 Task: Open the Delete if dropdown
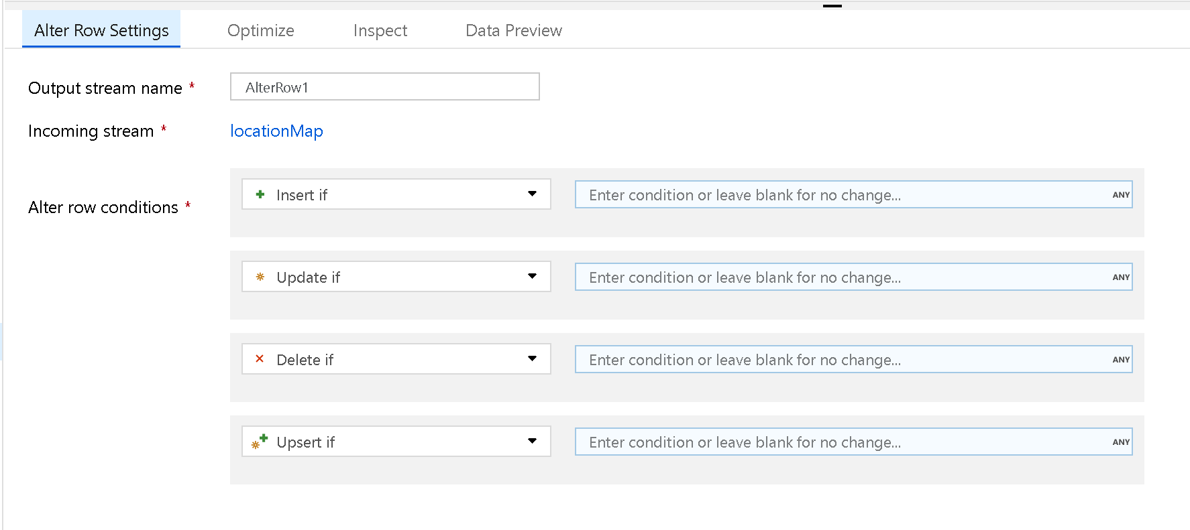[x=532, y=359]
